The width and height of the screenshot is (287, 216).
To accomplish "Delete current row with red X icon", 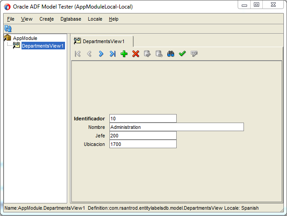I will click(135, 54).
